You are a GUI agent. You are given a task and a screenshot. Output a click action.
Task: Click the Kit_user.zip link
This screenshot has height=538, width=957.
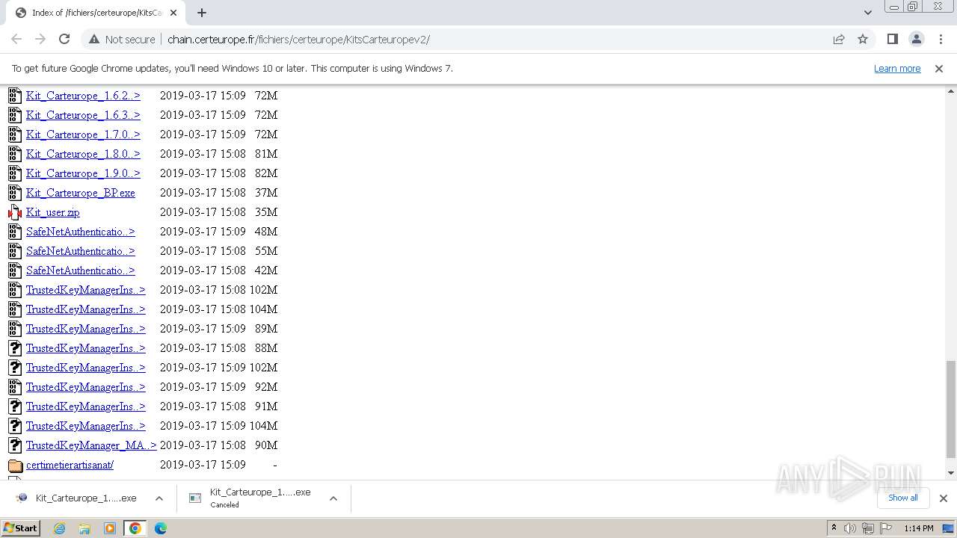tap(53, 212)
